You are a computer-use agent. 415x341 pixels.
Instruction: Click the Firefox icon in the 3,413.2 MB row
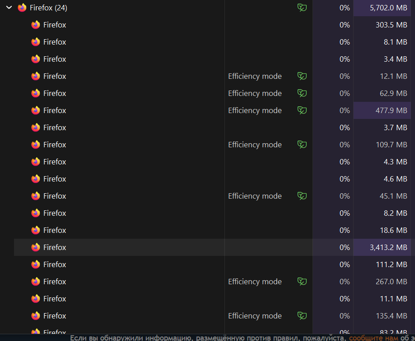point(36,247)
